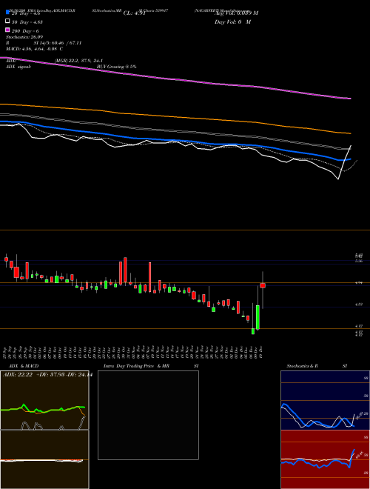Click the blue 20 Day legend swatch

click(x=7, y=12)
